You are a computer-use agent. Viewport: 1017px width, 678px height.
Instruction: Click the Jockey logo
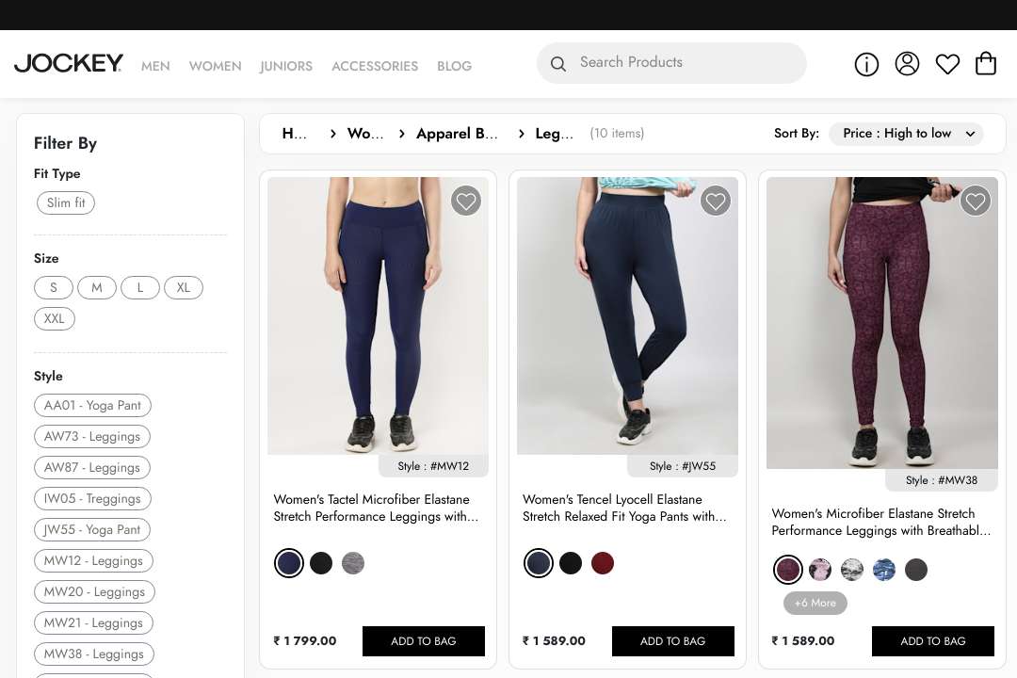click(68, 62)
